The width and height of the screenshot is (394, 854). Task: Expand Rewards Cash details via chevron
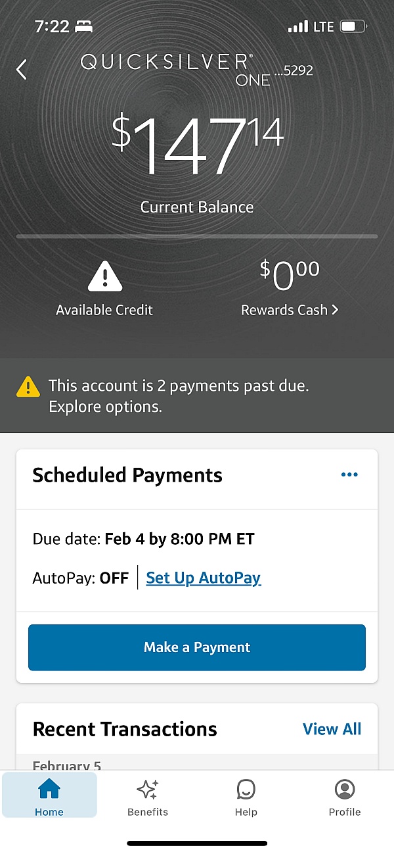tap(335, 310)
